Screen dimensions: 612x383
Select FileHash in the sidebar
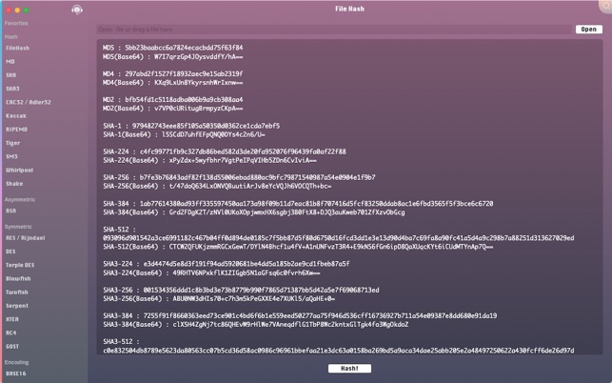(x=17, y=48)
